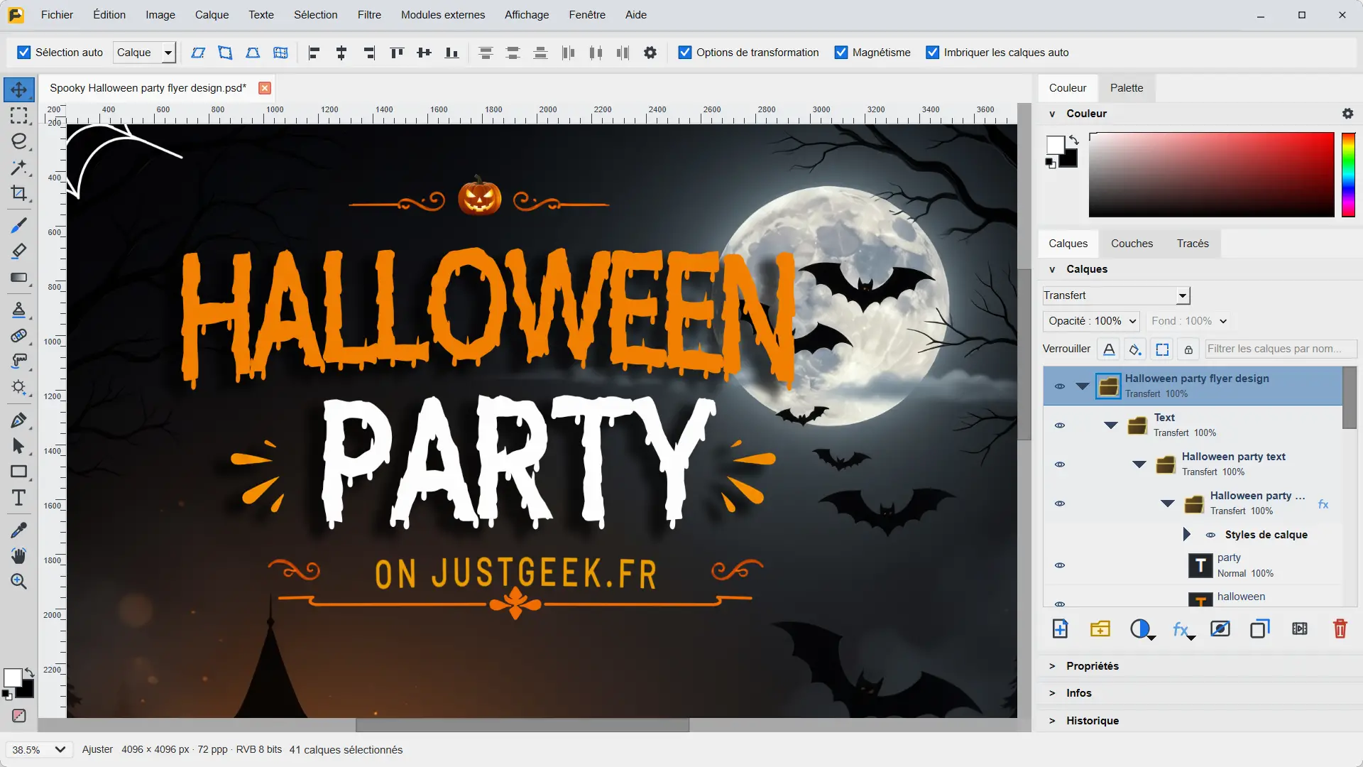This screenshot has height=767, width=1363.
Task: Select the Brush tool
Action: point(19,225)
